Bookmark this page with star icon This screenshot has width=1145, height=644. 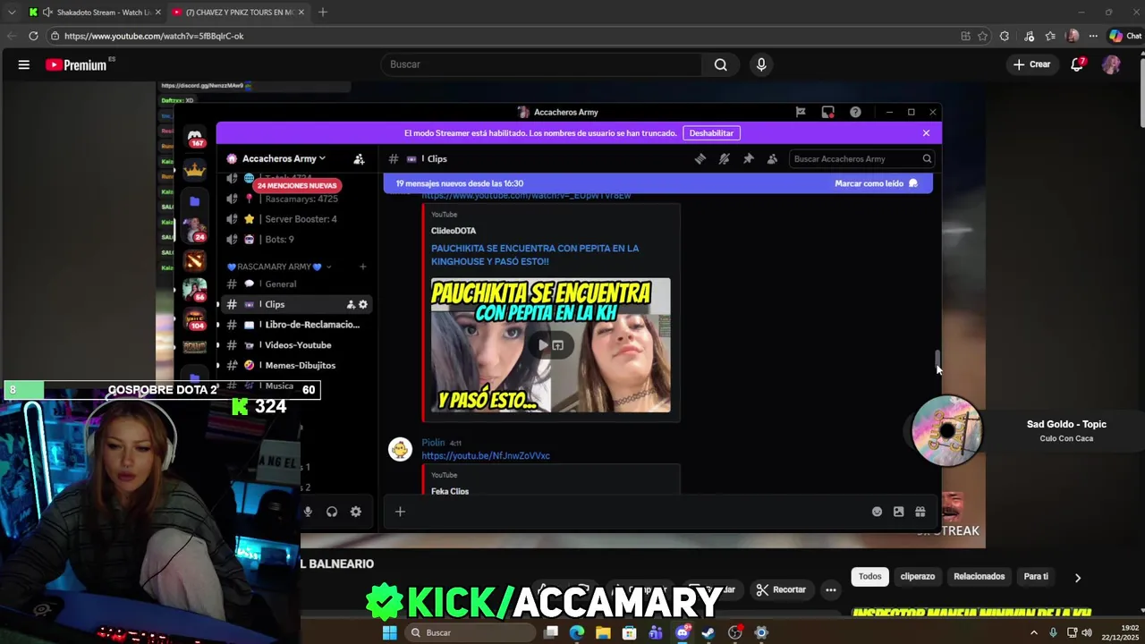click(x=982, y=36)
